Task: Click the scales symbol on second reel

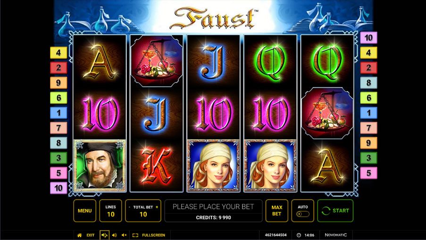Action: pyautogui.click(x=157, y=61)
